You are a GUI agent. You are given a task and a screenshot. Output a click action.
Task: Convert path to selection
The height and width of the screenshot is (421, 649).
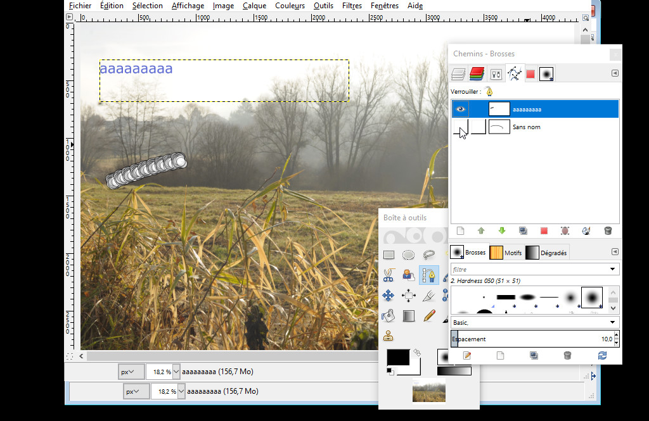(544, 231)
